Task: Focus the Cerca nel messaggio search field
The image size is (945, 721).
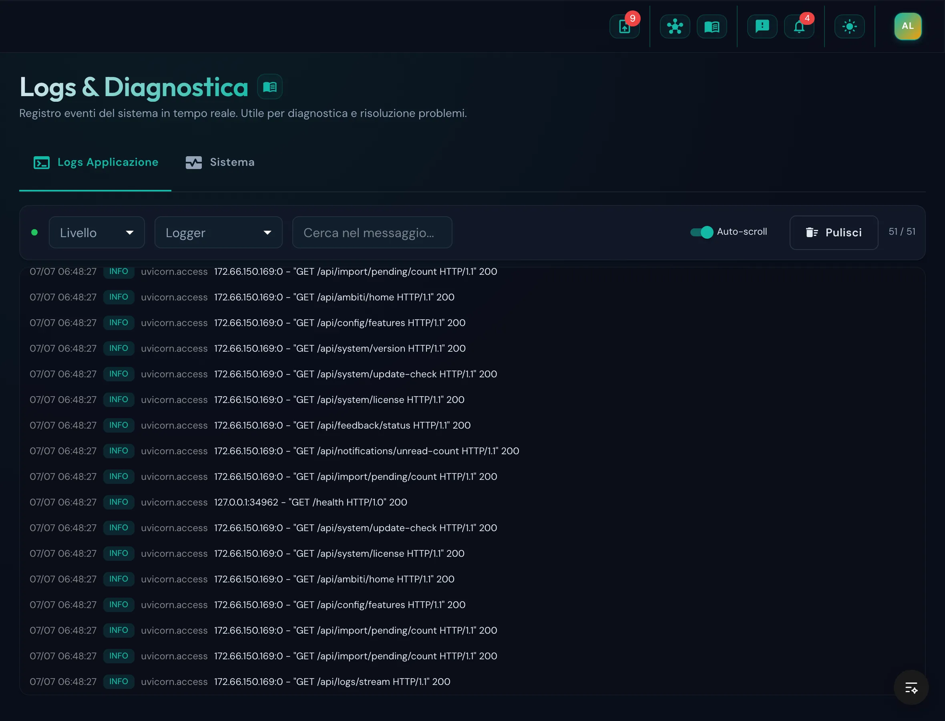Action: click(372, 232)
